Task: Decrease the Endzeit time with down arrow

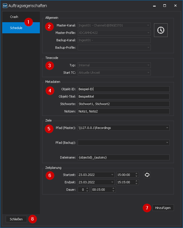Action: coord(136,184)
